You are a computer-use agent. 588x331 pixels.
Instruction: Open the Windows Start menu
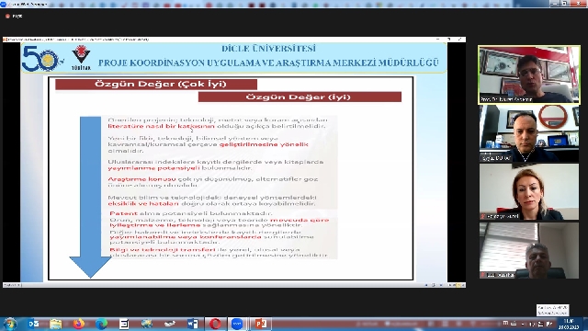point(10,324)
